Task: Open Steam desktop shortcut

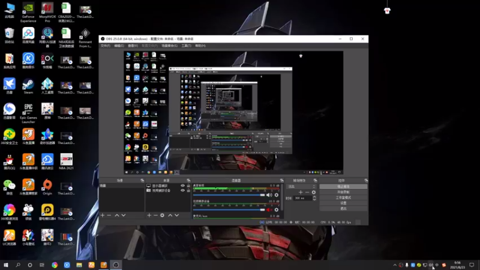Action: [28, 86]
